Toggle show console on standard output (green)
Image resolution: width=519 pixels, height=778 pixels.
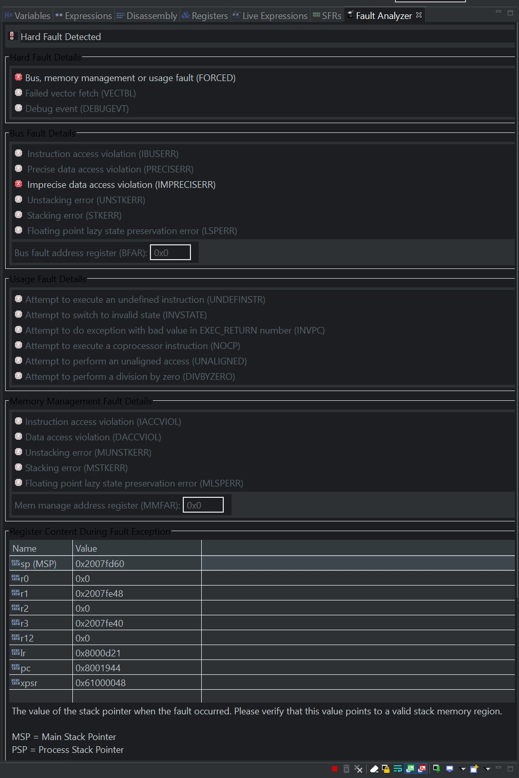click(410, 769)
